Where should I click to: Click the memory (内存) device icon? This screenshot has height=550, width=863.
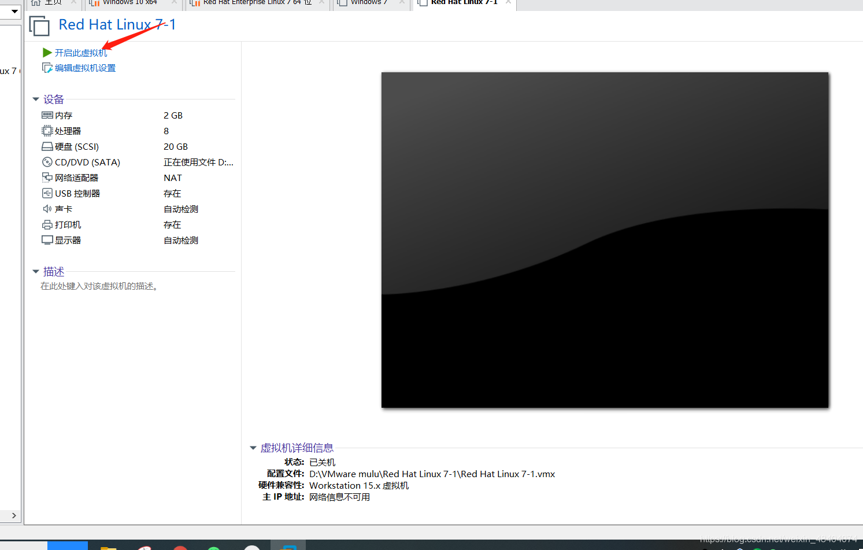coord(47,116)
